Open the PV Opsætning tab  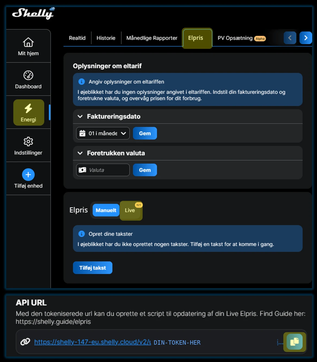(241, 38)
